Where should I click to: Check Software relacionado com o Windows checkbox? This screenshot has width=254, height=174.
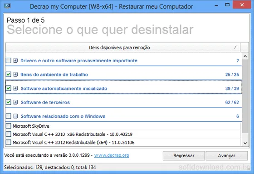pos(9,116)
